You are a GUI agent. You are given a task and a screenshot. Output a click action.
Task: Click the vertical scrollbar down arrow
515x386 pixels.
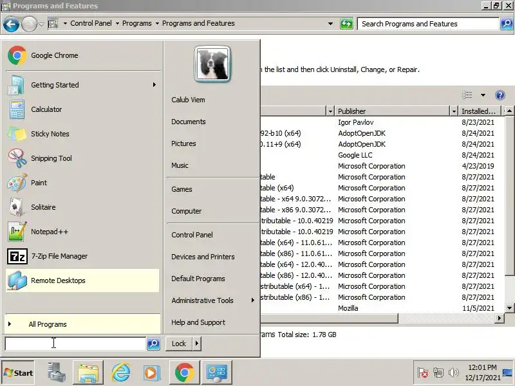(x=509, y=308)
